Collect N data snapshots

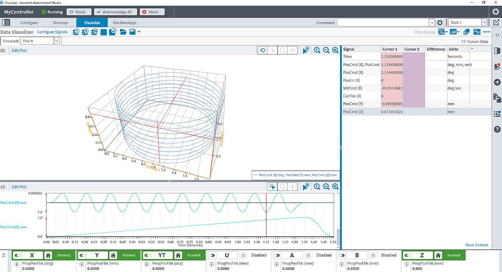point(85,32)
